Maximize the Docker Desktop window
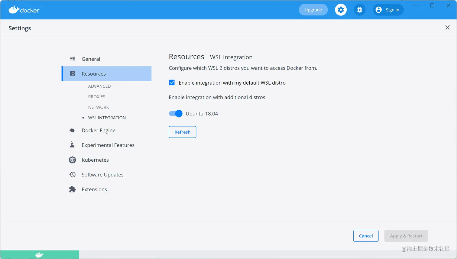Image resolution: width=457 pixels, height=259 pixels. pyautogui.click(x=432, y=5)
